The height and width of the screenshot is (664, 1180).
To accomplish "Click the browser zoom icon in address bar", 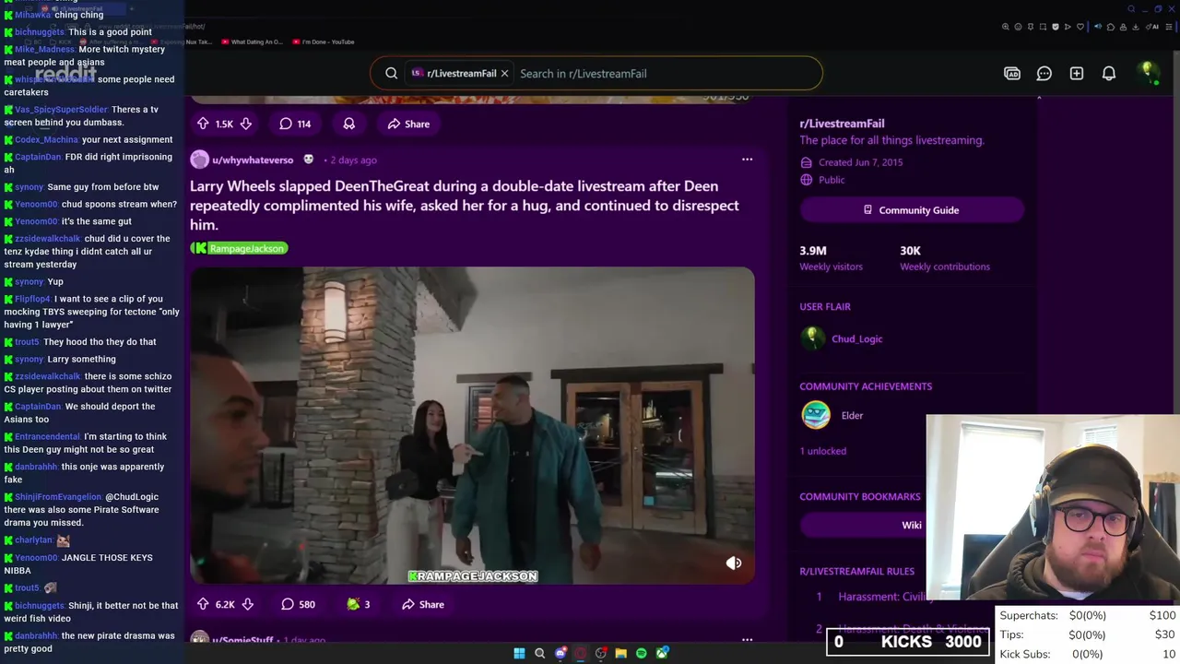I will pos(1005,27).
